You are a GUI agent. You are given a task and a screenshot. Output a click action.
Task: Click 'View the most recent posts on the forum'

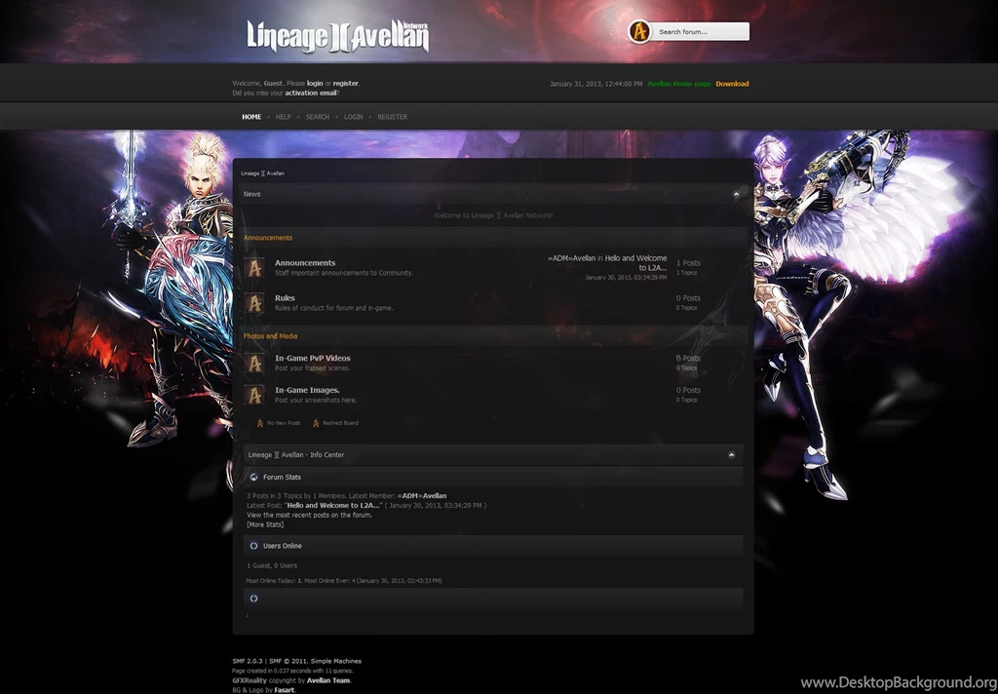[x=309, y=515]
